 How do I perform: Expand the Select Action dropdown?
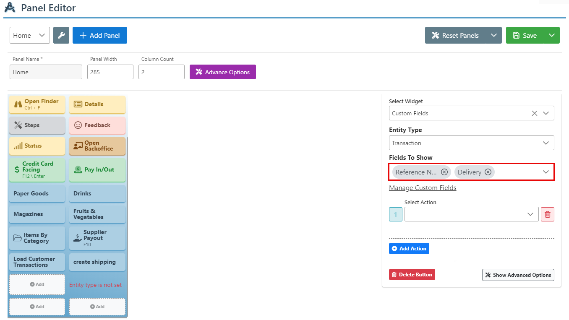(471, 214)
